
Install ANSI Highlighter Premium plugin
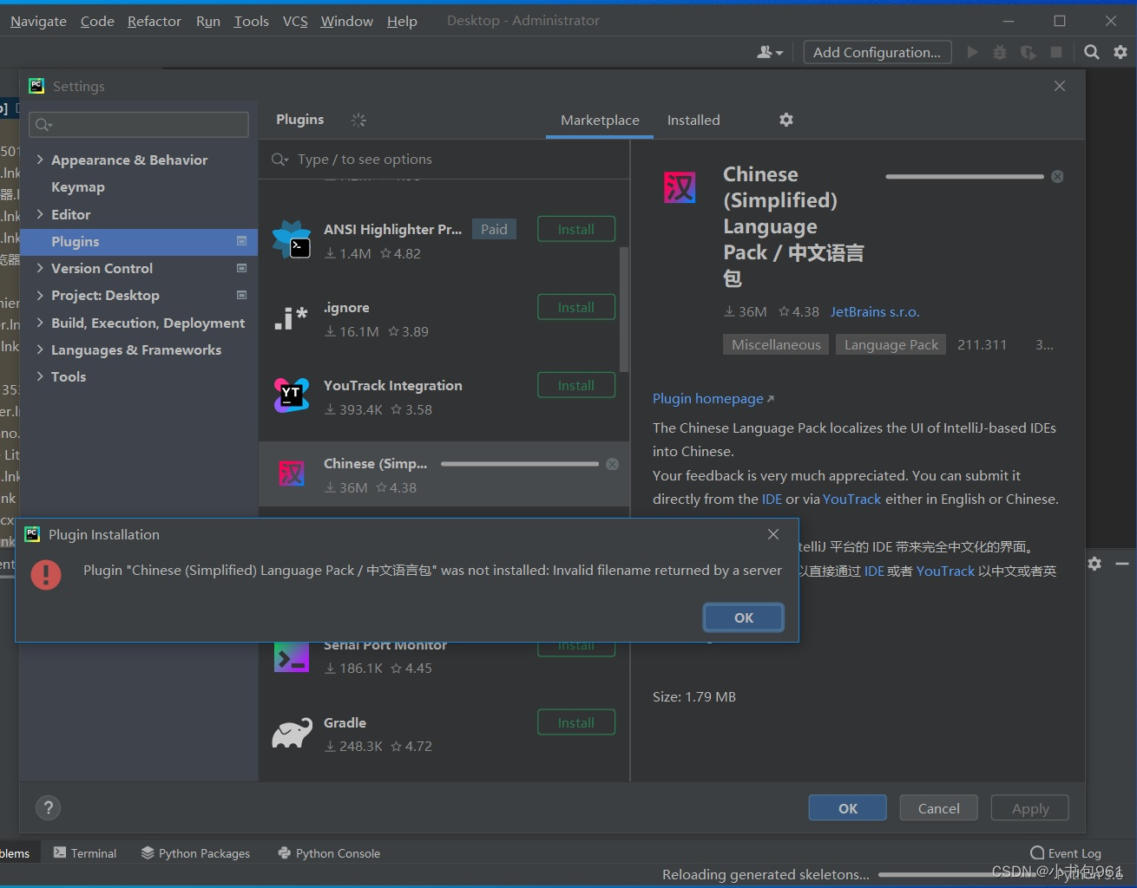[x=576, y=229]
